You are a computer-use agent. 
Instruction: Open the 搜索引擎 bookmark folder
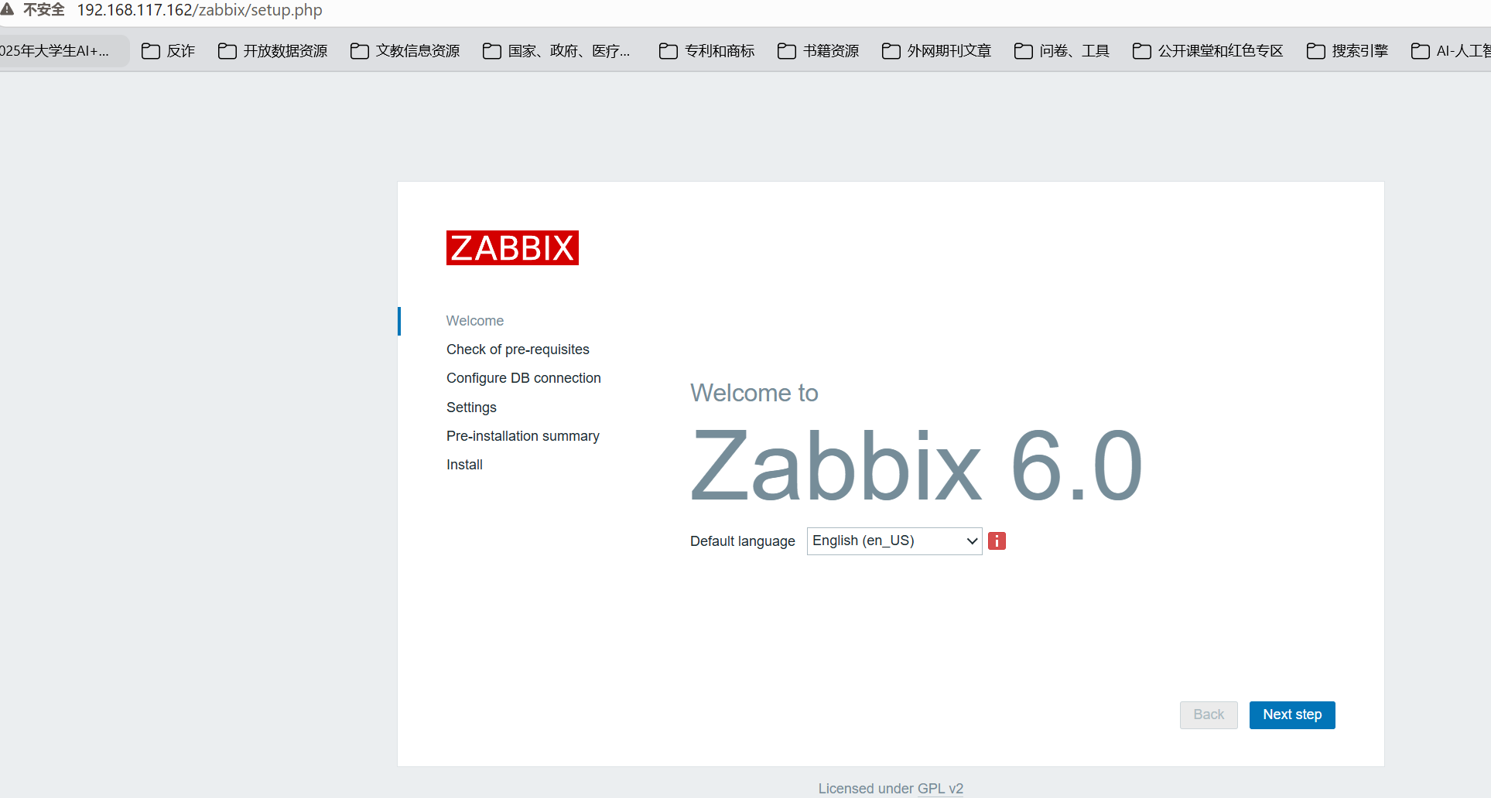point(1347,51)
